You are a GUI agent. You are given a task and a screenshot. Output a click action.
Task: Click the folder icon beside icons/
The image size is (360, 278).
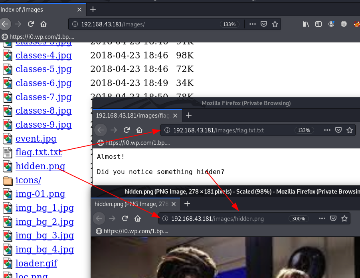tap(8, 181)
